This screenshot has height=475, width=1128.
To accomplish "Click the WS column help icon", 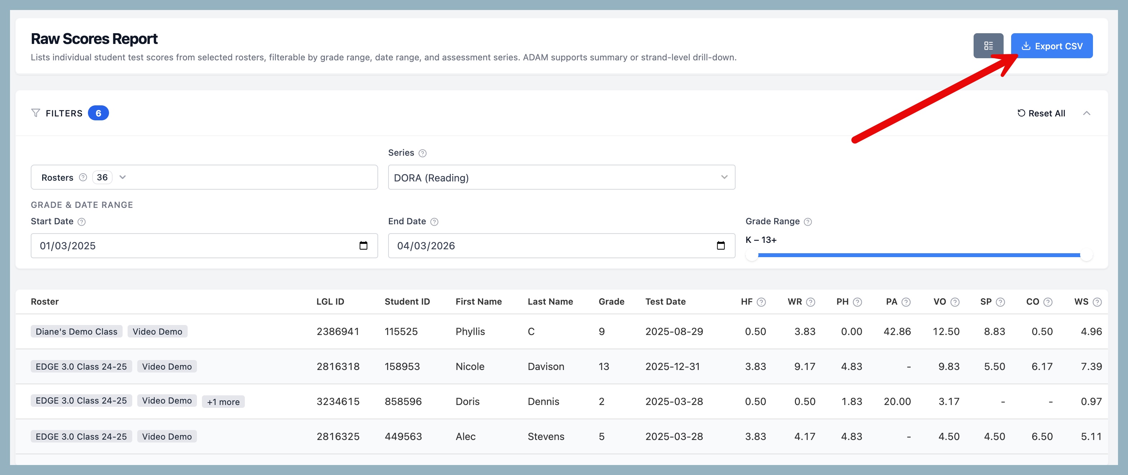I will 1097,302.
